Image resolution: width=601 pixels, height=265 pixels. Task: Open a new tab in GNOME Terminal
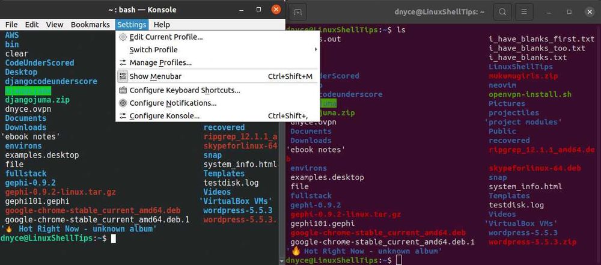298,12
